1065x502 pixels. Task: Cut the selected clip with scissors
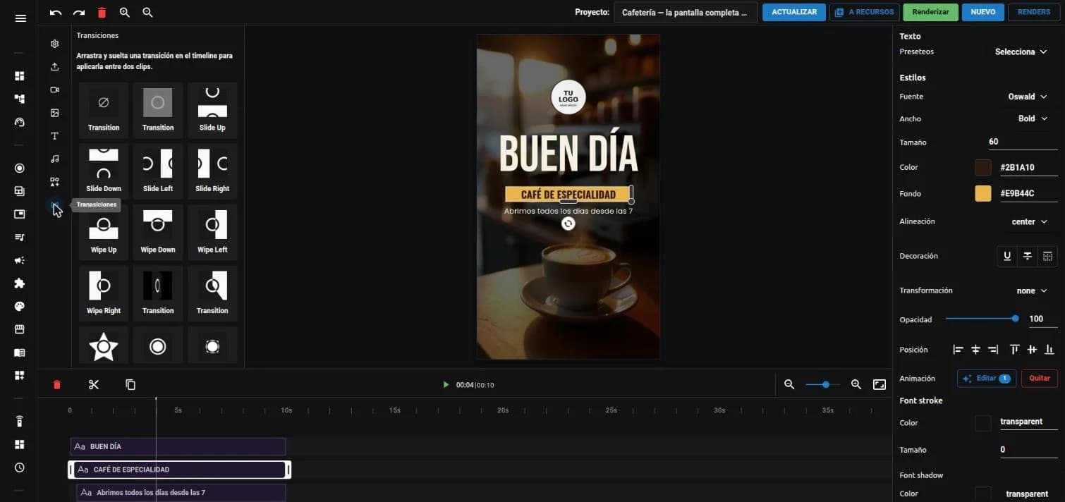click(94, 384)
